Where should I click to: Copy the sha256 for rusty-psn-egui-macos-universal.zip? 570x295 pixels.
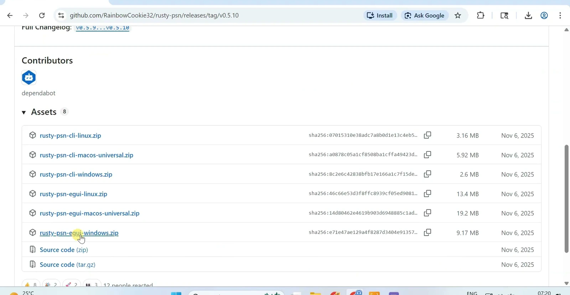coord(427,213)
